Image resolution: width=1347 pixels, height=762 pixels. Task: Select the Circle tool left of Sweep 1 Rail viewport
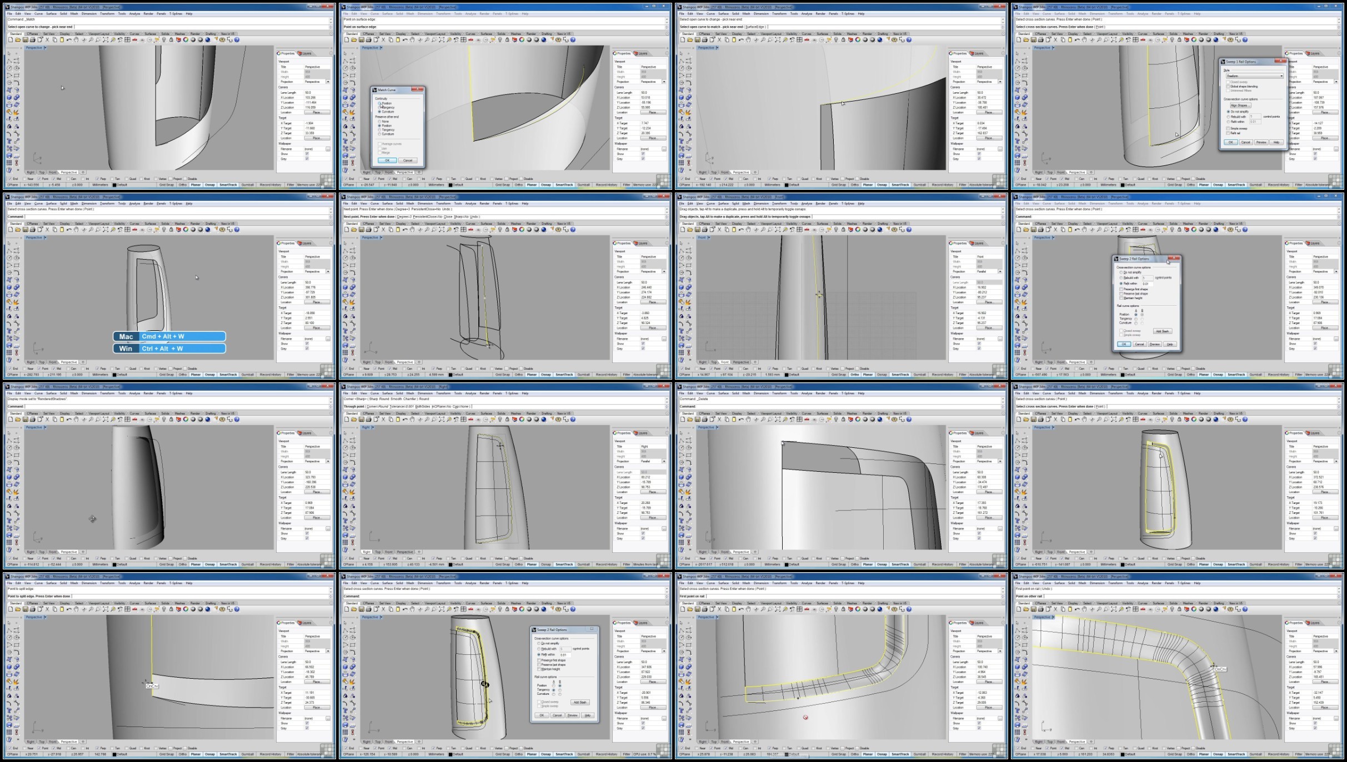click(x=1017, y=68)
